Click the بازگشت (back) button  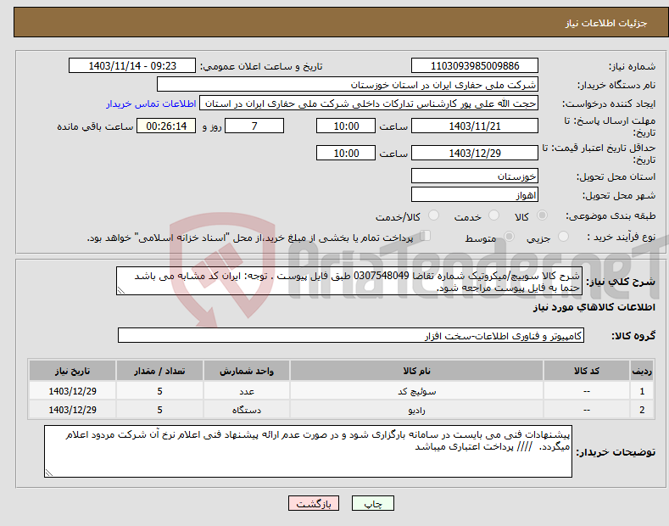click(x=314, y=503)
